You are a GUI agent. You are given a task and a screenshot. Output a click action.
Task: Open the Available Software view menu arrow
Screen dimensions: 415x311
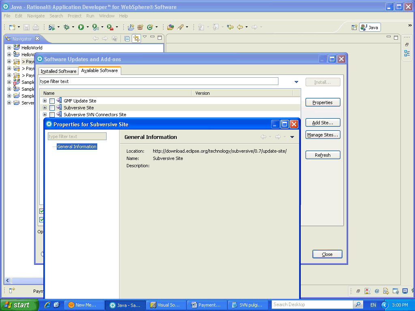(296, 82)
